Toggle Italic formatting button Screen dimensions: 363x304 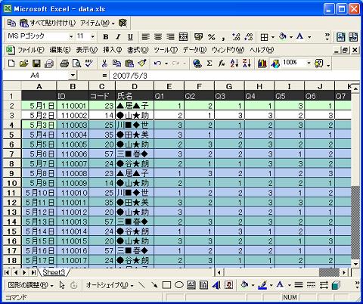click(118, 37)
